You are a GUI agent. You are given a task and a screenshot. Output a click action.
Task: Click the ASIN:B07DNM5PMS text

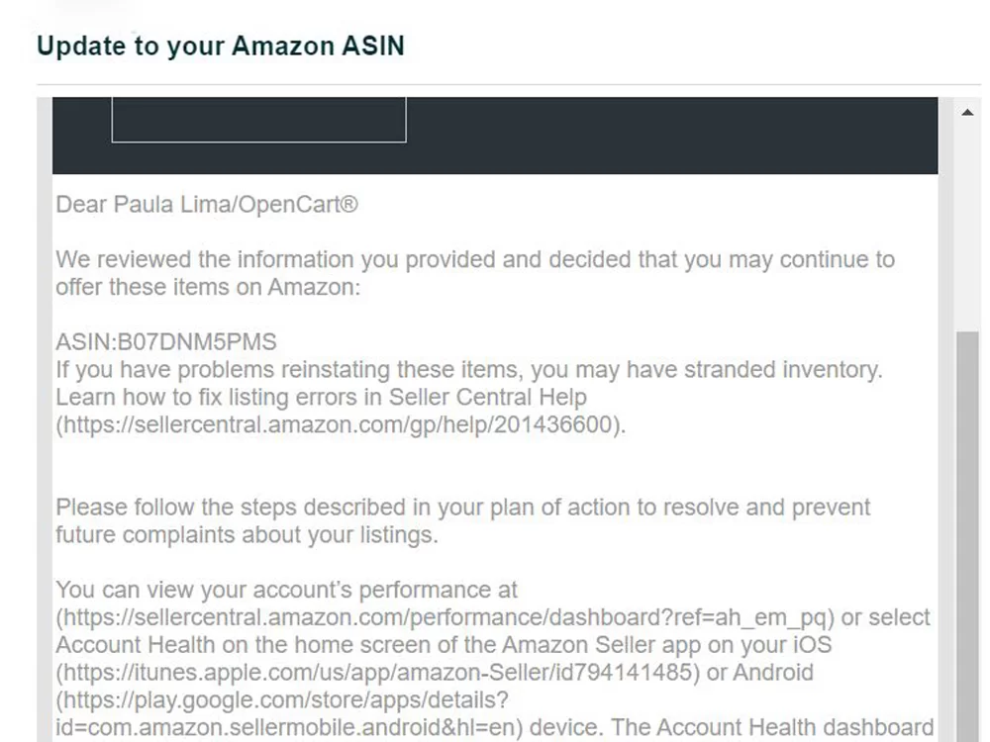point(166,342)
